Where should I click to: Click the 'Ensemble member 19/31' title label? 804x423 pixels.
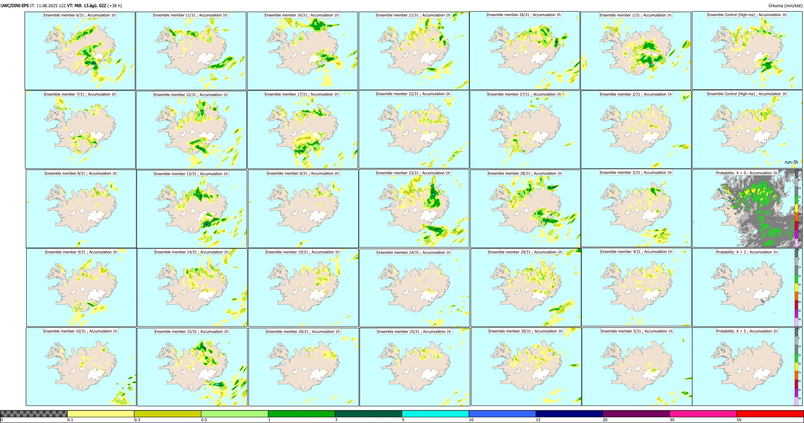[x=303, y=252]
